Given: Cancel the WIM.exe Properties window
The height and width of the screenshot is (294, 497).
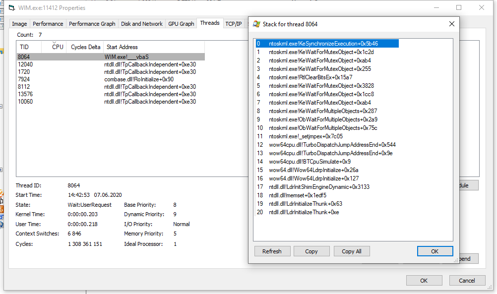Looking at the screenshot, I should 467,281.
